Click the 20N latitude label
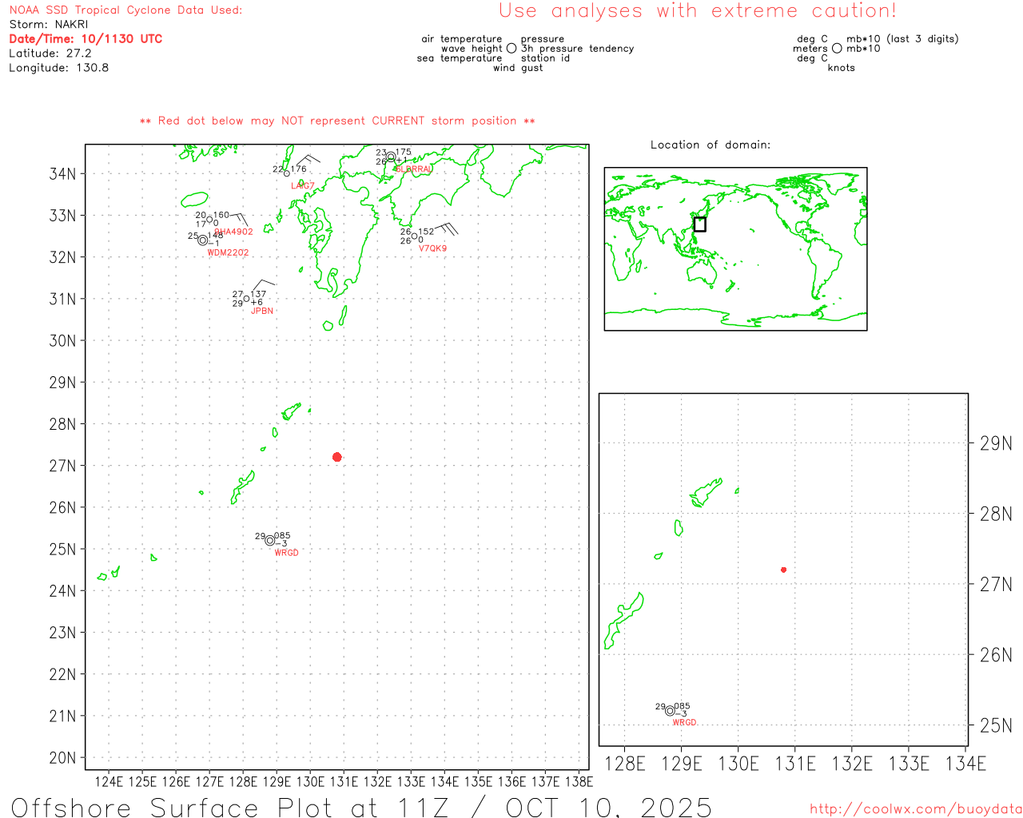 coord(63,757)
